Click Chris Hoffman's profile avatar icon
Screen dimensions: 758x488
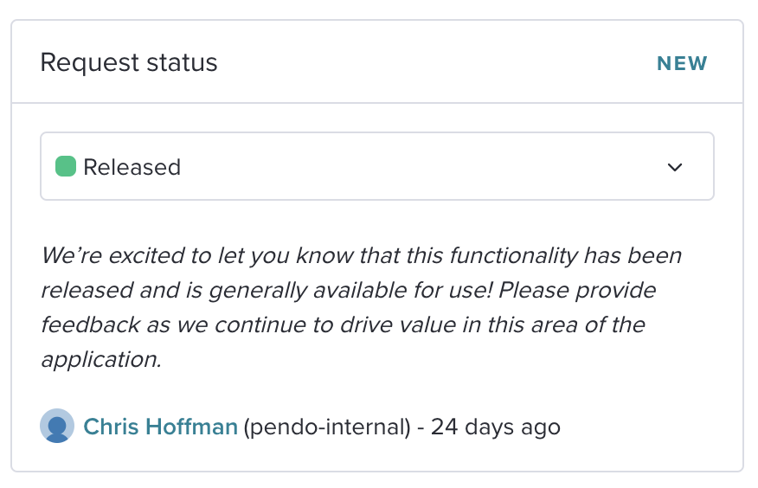point(57,427)
